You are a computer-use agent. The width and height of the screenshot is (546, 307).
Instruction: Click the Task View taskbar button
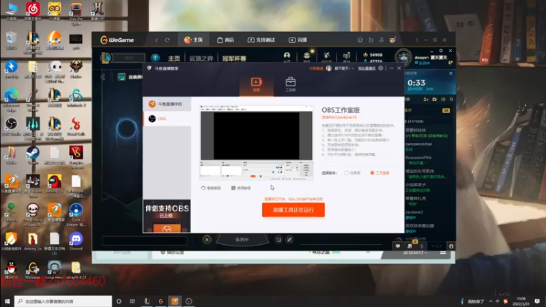click(132, 301)
